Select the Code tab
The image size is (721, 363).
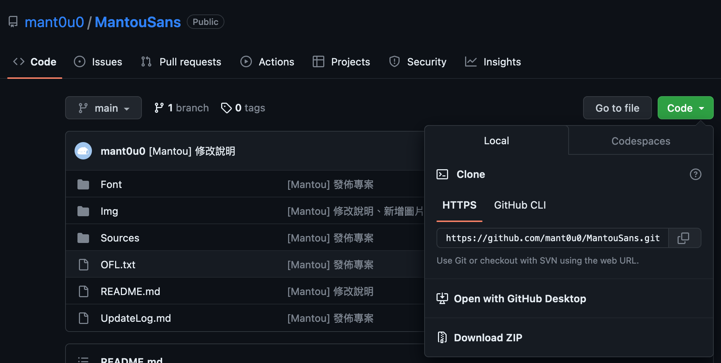tap(35, 62)
